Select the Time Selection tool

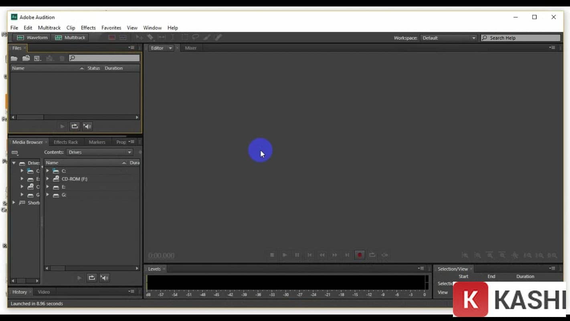173,37
